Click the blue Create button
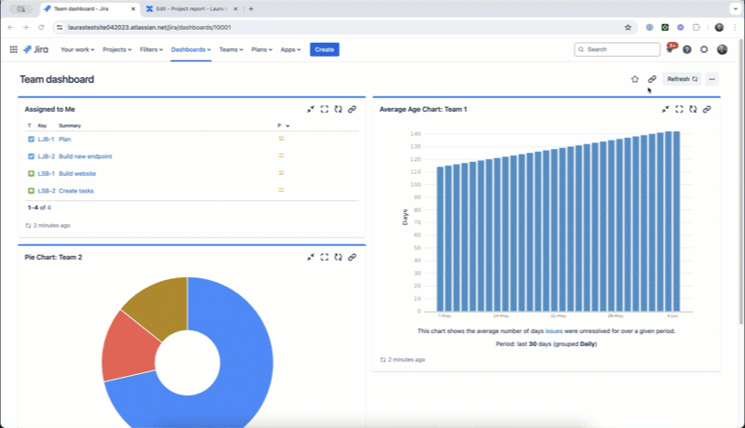The height and width of the screenshot is (428, 745). (324, 49)
